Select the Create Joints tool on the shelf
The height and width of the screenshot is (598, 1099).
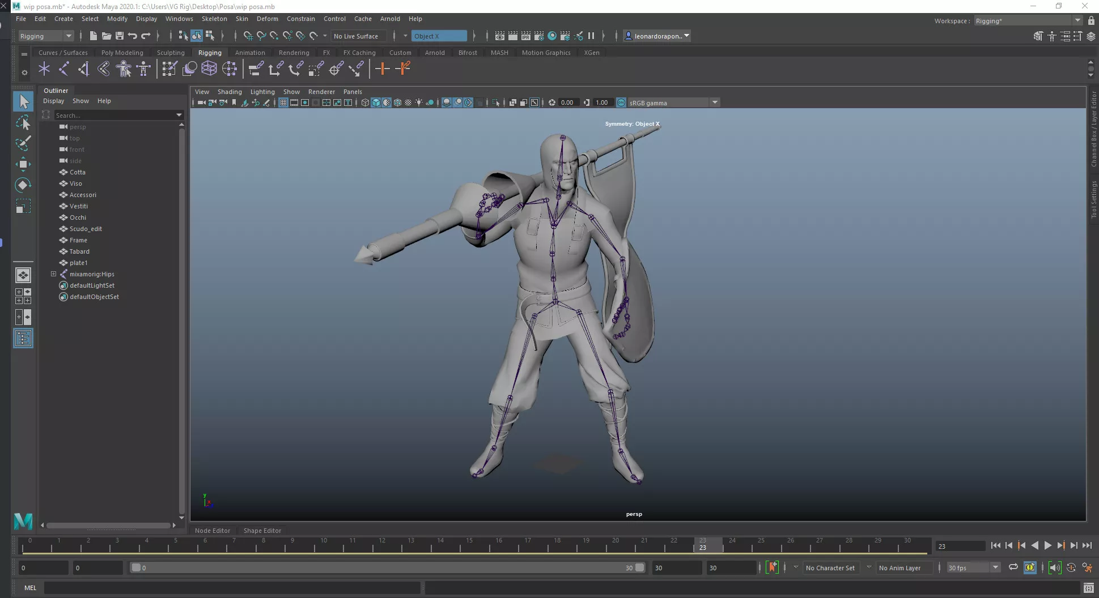click(63, 69)
